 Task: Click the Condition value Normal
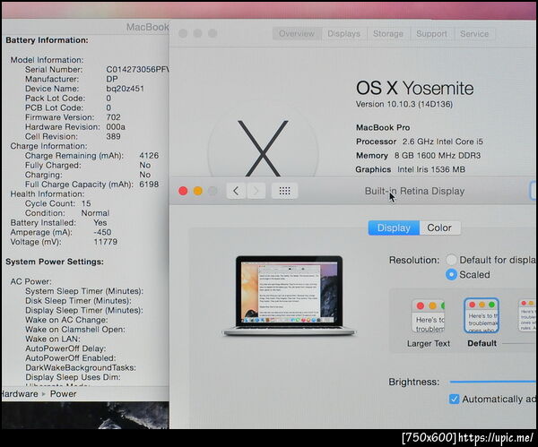click(95, 213)
